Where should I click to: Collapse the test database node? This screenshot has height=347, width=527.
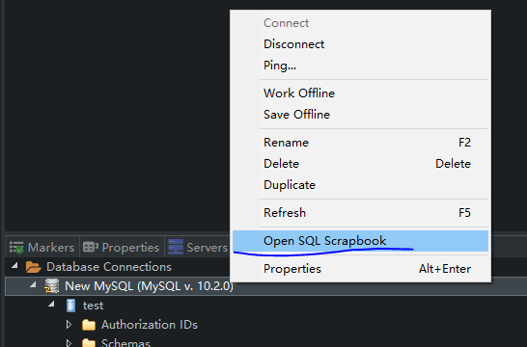(x=51, y=304)
